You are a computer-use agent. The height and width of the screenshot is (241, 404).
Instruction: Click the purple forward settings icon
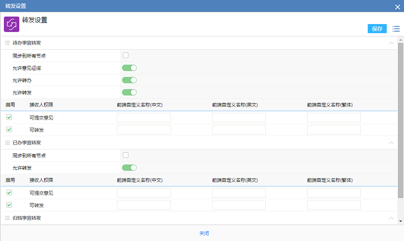[12, 24]
